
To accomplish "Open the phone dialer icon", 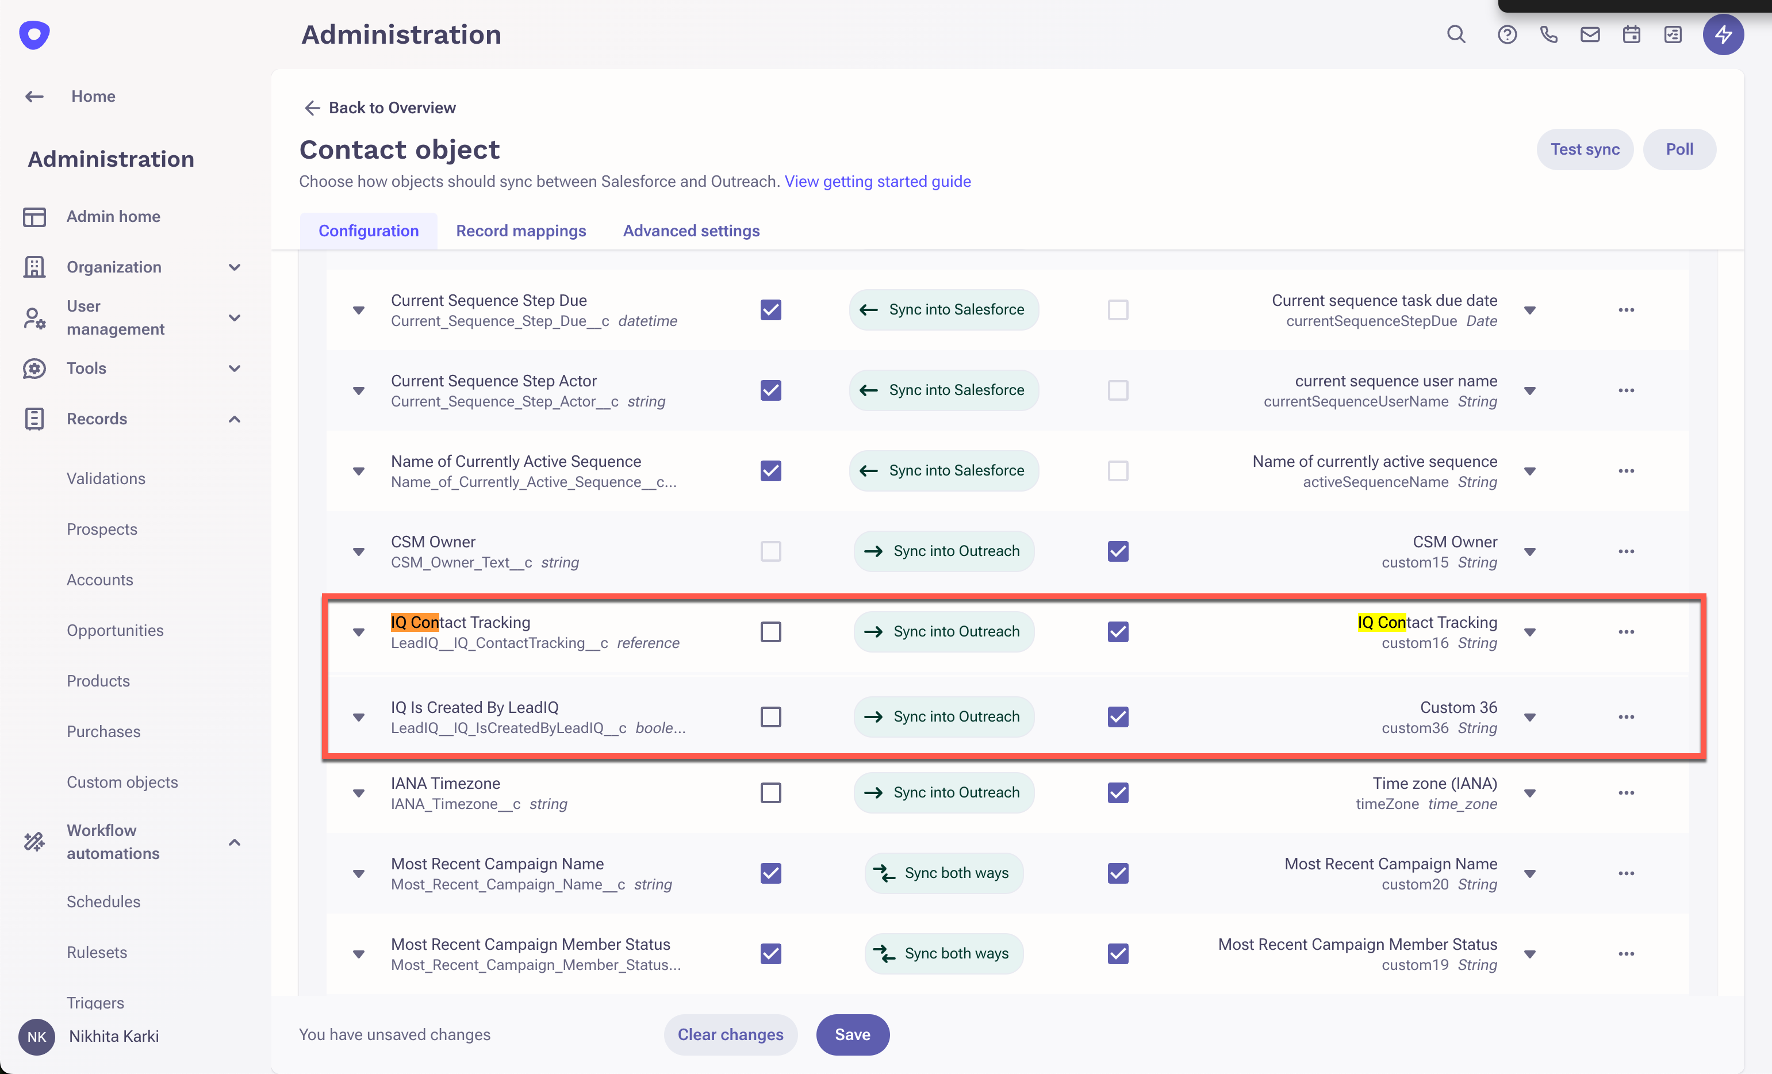I will (x=1548, y=34).
